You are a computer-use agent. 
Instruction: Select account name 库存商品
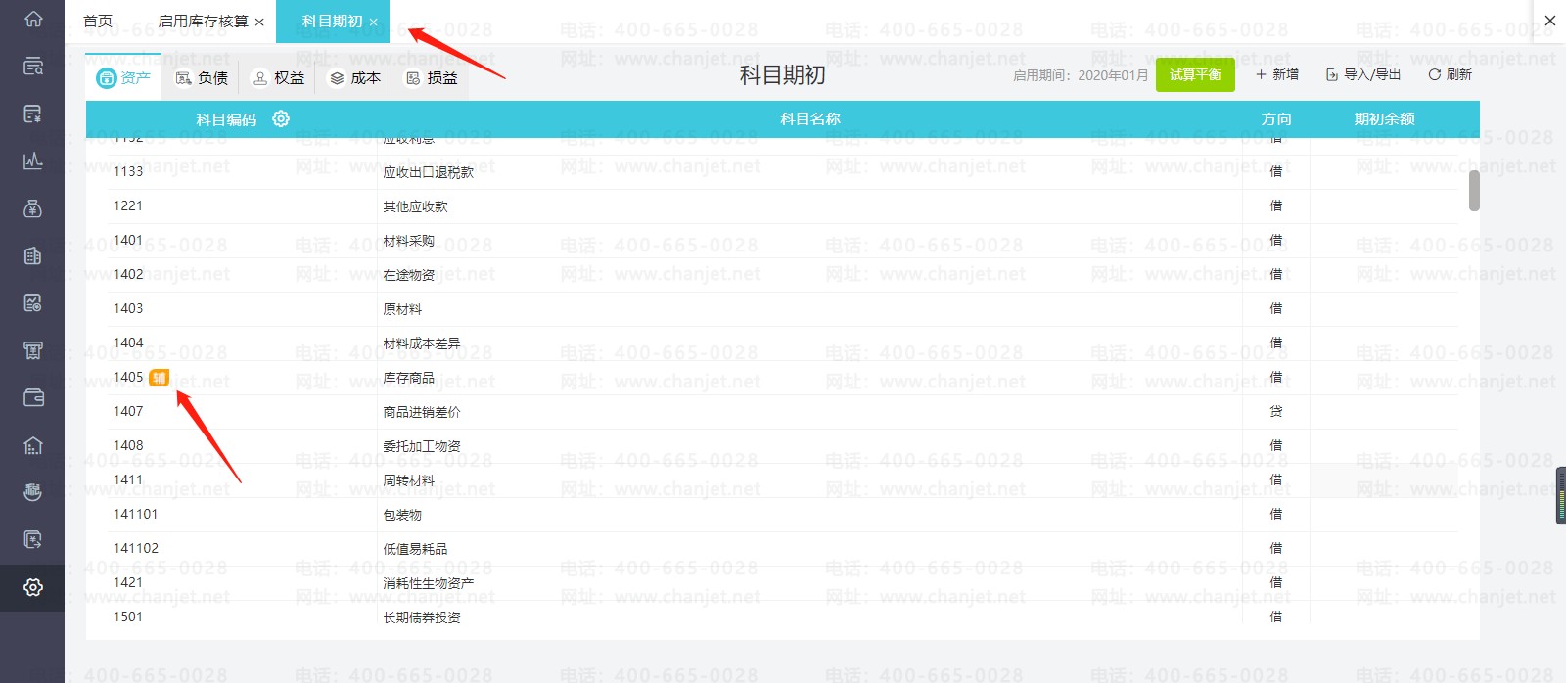click(x=409, y=378)
